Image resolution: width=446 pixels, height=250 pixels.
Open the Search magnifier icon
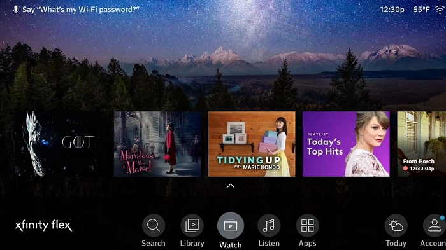pos(154,226)
